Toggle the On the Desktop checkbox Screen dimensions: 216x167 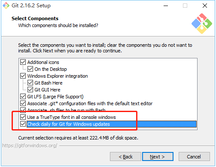tap(30, 69)
